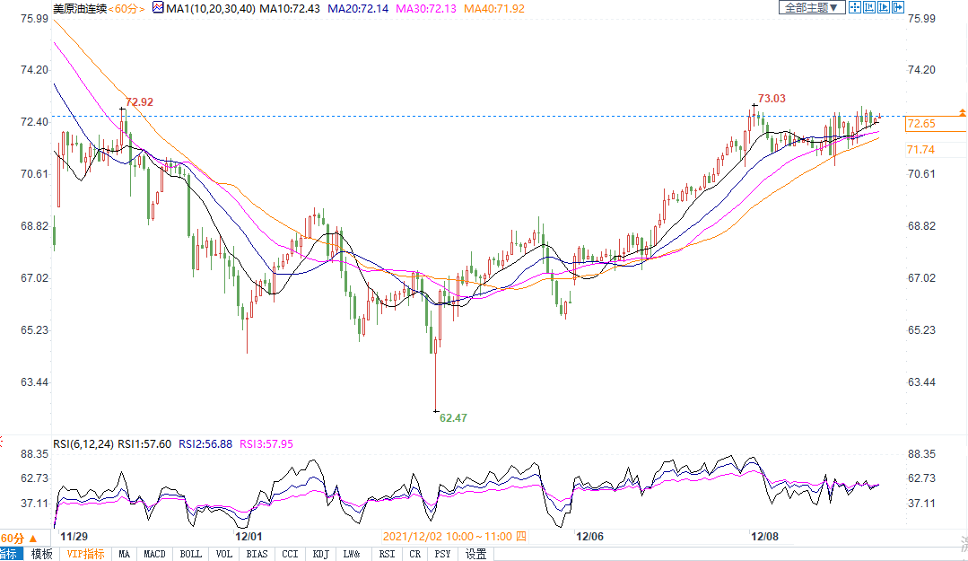Click the orange up-arrow marker on price axis
968x561 pixels.
(x=962, y=112)
